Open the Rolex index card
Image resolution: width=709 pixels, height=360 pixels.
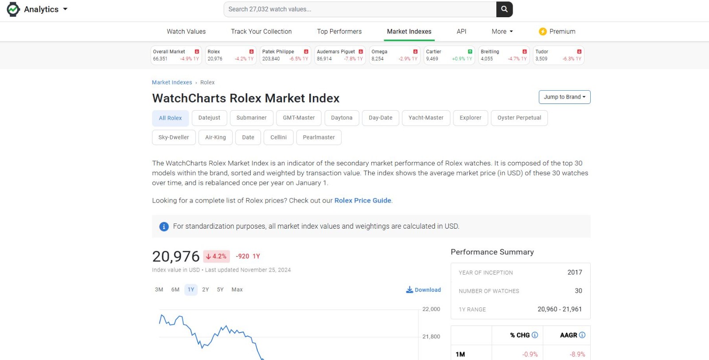coord(230,55)
